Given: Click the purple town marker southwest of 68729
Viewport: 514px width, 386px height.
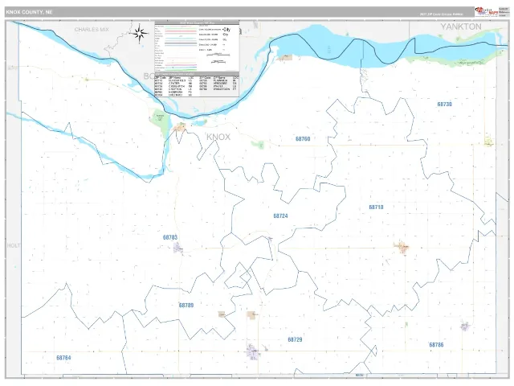Looking at the screenshot, I should [x=253, y=352].
